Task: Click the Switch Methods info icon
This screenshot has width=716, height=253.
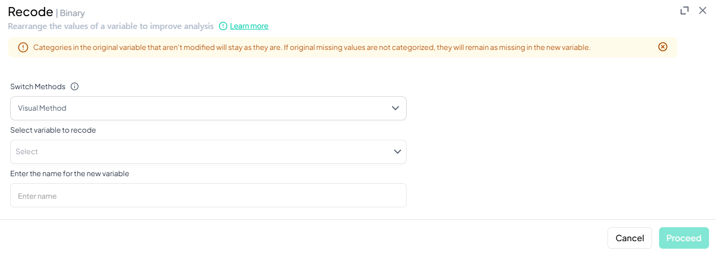Action: pyautogui.click(x=75, y=86)
